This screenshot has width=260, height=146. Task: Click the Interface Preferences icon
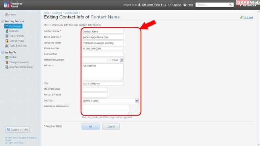click(x=7, y=67)
